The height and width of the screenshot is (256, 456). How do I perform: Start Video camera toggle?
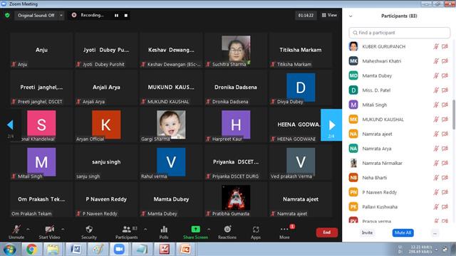pyautogui.click(x=49, y=233)
